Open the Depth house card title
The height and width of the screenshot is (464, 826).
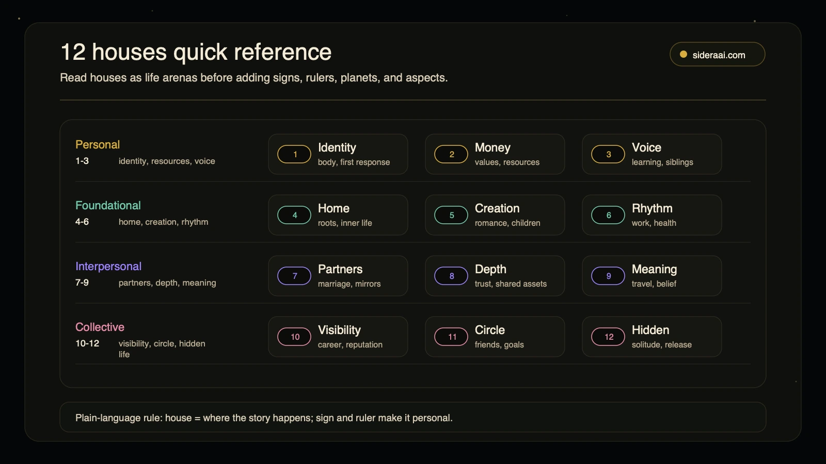(490, 269)
